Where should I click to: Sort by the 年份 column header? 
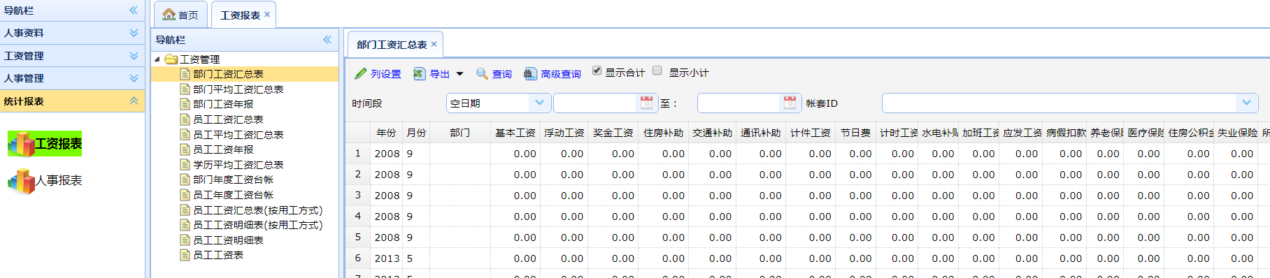coord(386,133)
